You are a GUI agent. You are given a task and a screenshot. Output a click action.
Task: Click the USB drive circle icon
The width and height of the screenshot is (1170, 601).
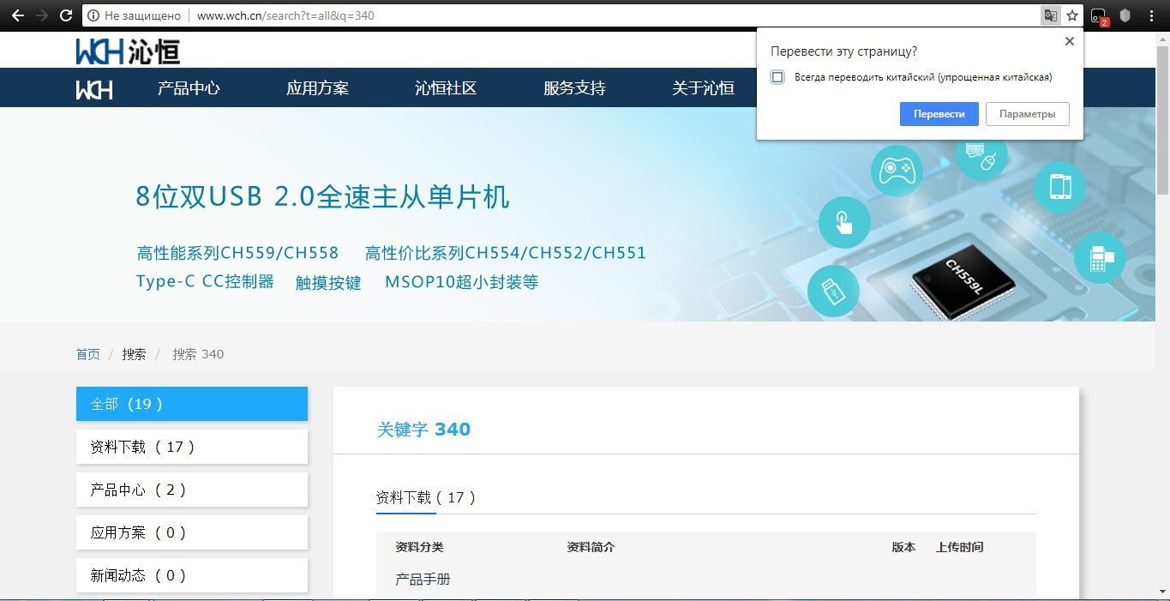click(833, 290)
